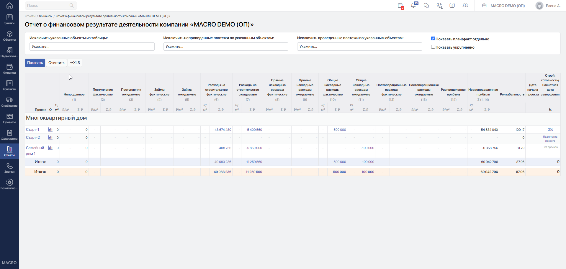566x269 pixels.
Task: Open the Исключить указанные объекты из таблицы dropdown
Action: [92, 47]
